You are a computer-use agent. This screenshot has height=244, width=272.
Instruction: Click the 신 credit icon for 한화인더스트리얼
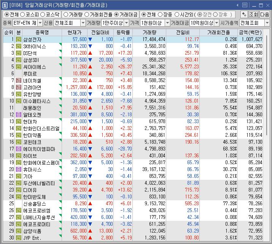(19, 128)
